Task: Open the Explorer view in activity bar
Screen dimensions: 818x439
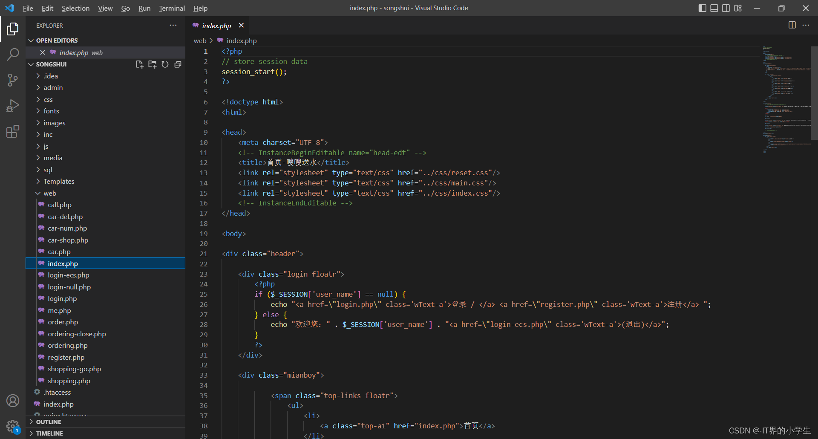Action: click(13, 29)
